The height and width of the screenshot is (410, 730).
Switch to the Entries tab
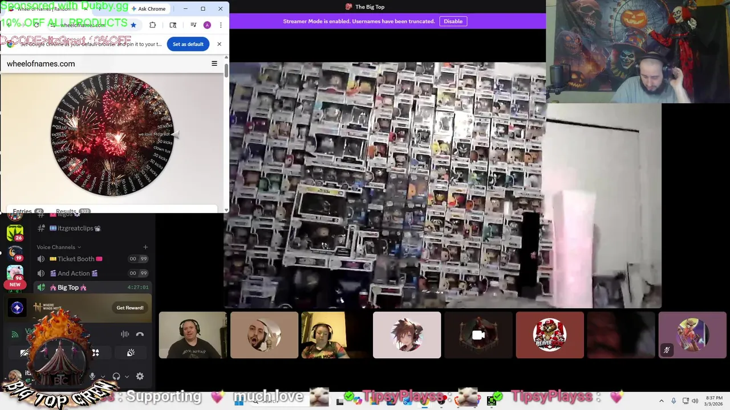tap(27, 211)
